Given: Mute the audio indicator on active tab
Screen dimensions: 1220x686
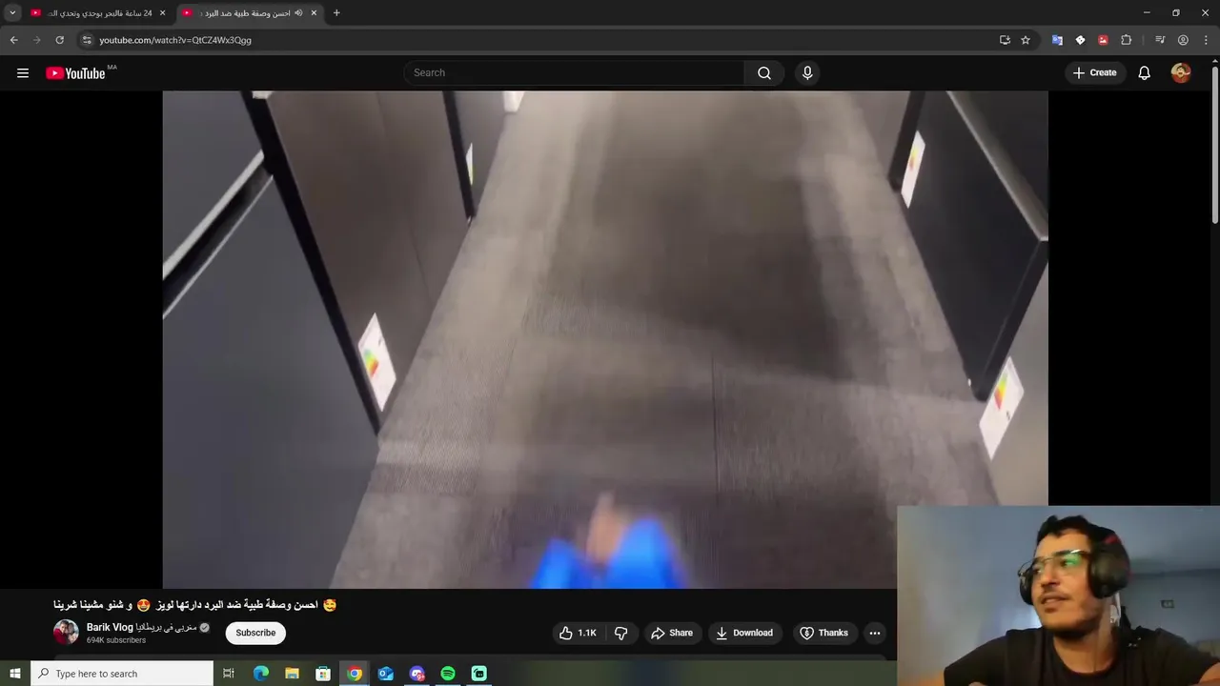Looking at the screenshot, I should pos(298,13).
